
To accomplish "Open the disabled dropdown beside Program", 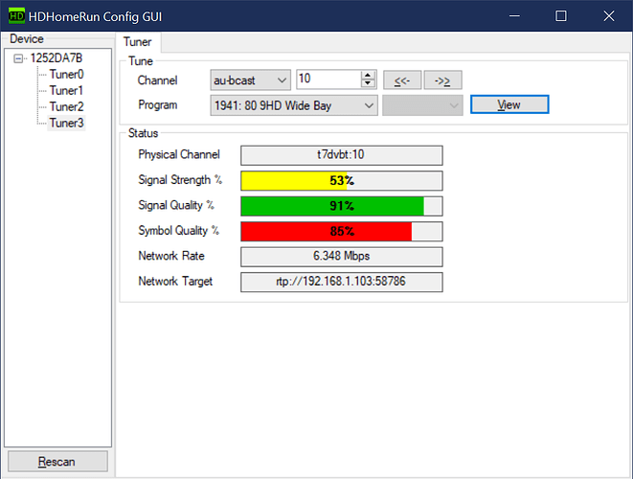I will click(x=422, y=105).
